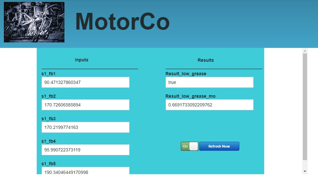The width and height of the screenshot is (318, 180).
Task: Click the s1_fb3 label
Action: click(48, 119)
